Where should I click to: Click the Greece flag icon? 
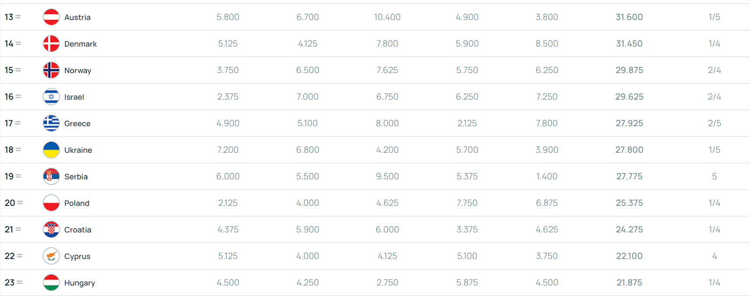click(x=51, y=123)
